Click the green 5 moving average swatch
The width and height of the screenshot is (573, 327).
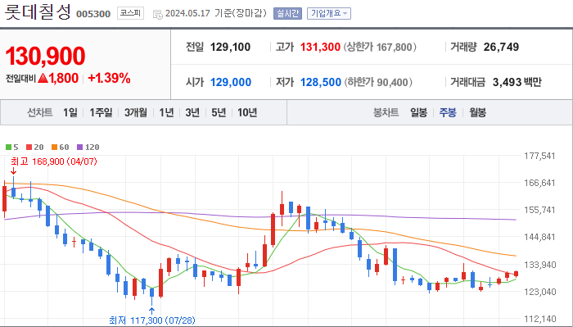tap(9, 147)
